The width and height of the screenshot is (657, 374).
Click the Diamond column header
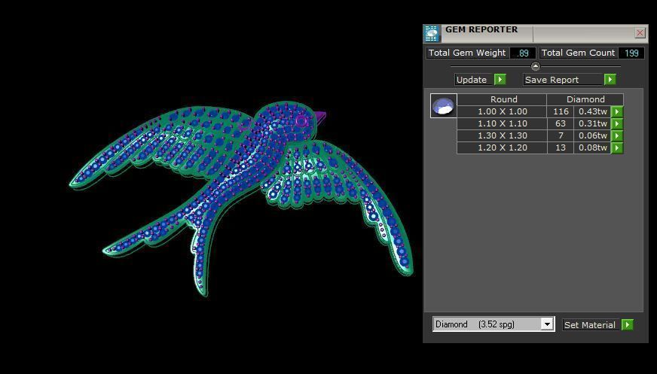pos(585,99)
